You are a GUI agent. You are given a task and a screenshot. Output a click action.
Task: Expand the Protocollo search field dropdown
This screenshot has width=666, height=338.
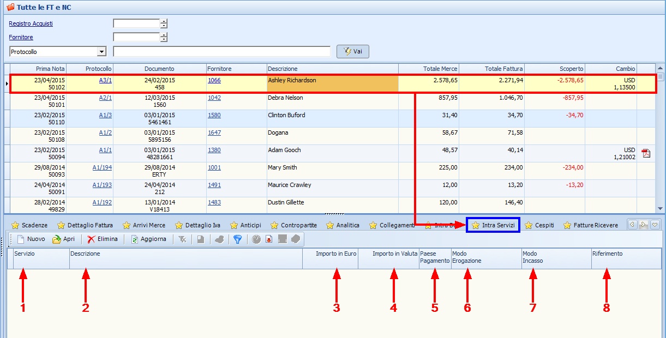point(101,52)
